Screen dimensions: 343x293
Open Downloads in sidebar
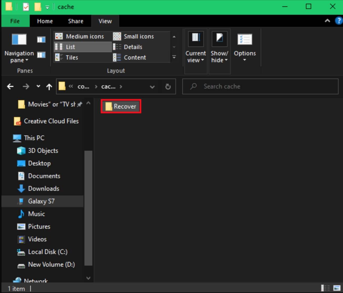[x=38, y=189]
